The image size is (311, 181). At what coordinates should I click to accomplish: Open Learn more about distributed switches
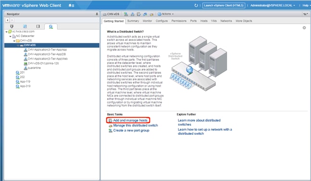[x=199, y=122]
